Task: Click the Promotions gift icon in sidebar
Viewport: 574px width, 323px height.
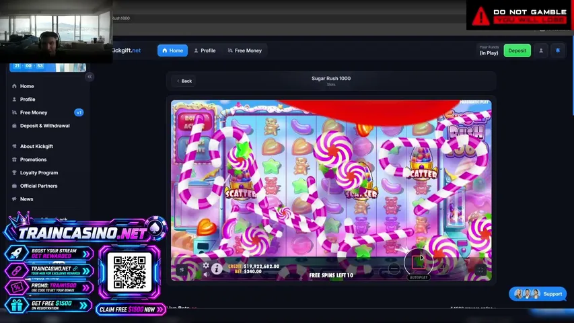Action: [x=14, y=159]
